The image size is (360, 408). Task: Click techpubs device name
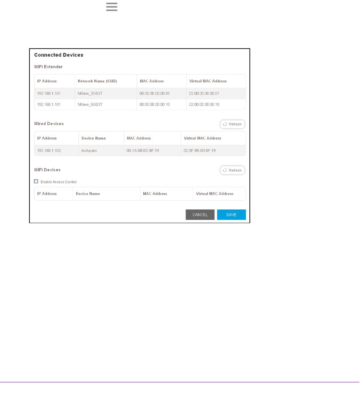tap(89, 151)
